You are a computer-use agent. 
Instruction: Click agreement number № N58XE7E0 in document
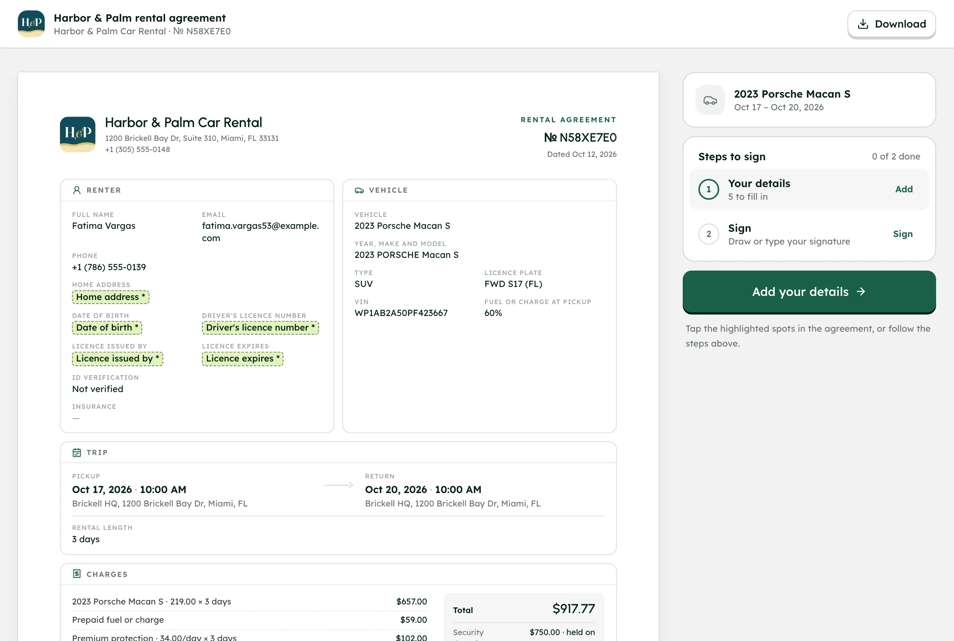(x=579, y=138)
